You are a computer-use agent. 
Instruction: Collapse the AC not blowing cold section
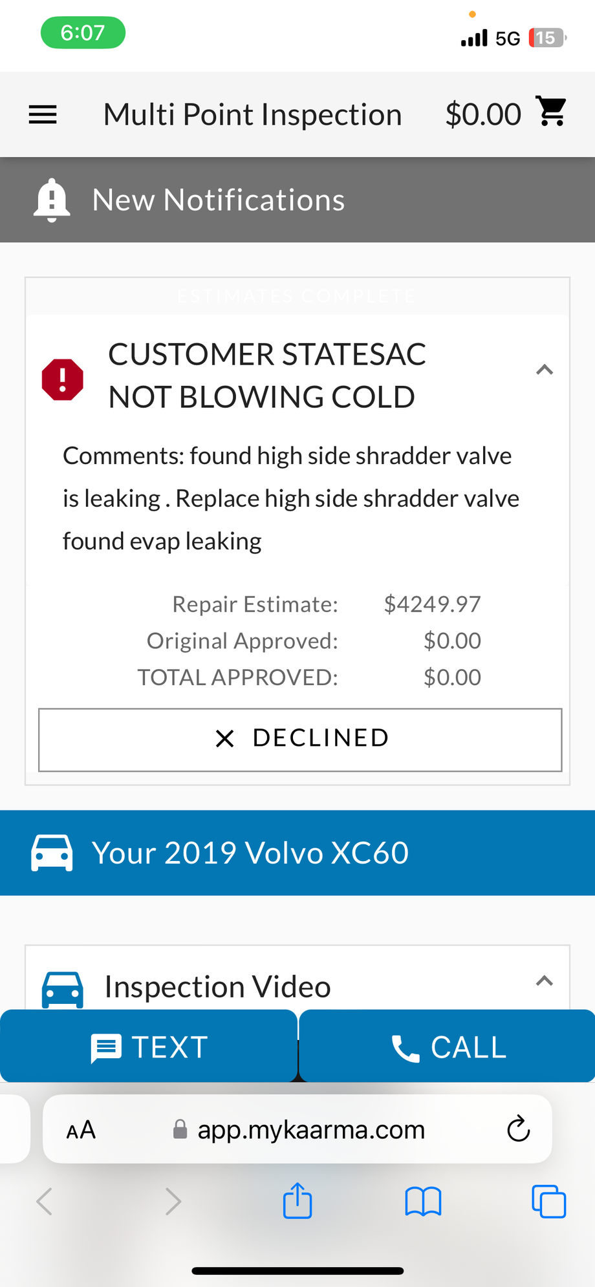[x=545, y=370]
